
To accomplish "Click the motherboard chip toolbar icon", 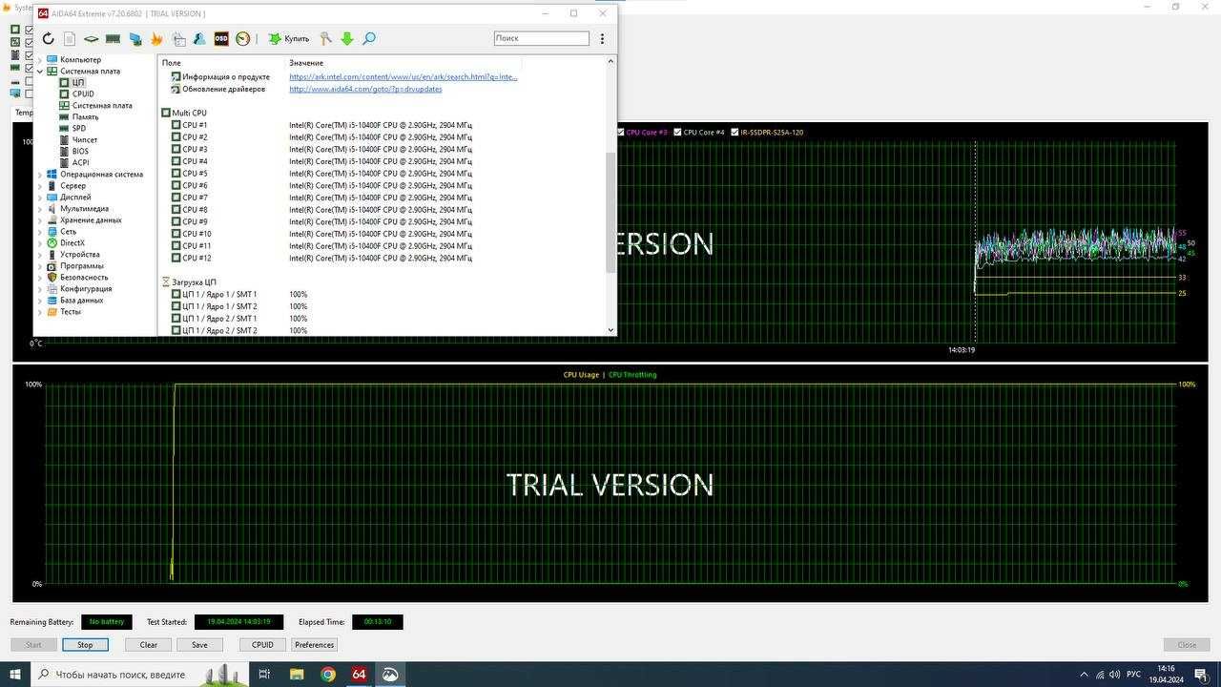I will pos(91,38).
